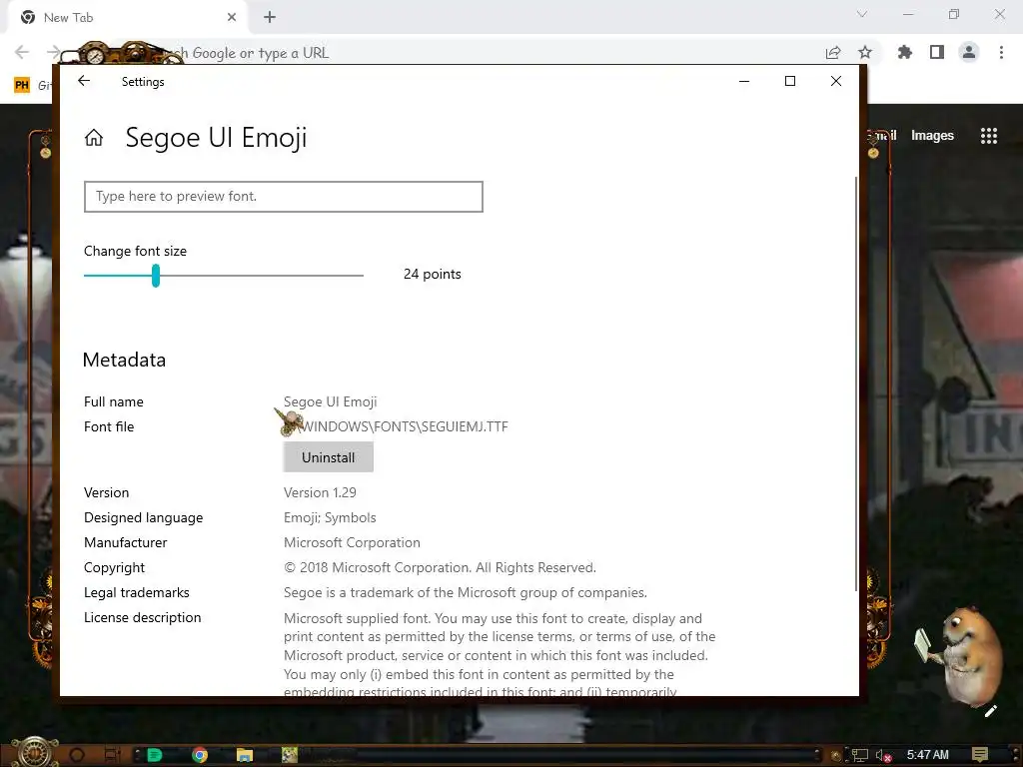Image resolution: width=1023 pixels, height=767 pixels.
Task: Click the Settings window vertical scrollbar
Action: tap(855, 383)
